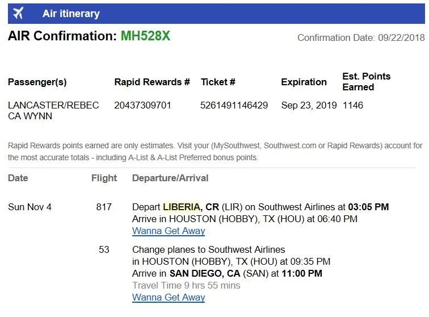The width and height of the screenshot is (429, 317).
Task: Click the Confirmation Date 09/22/2018 text
Action: [361, 38]
